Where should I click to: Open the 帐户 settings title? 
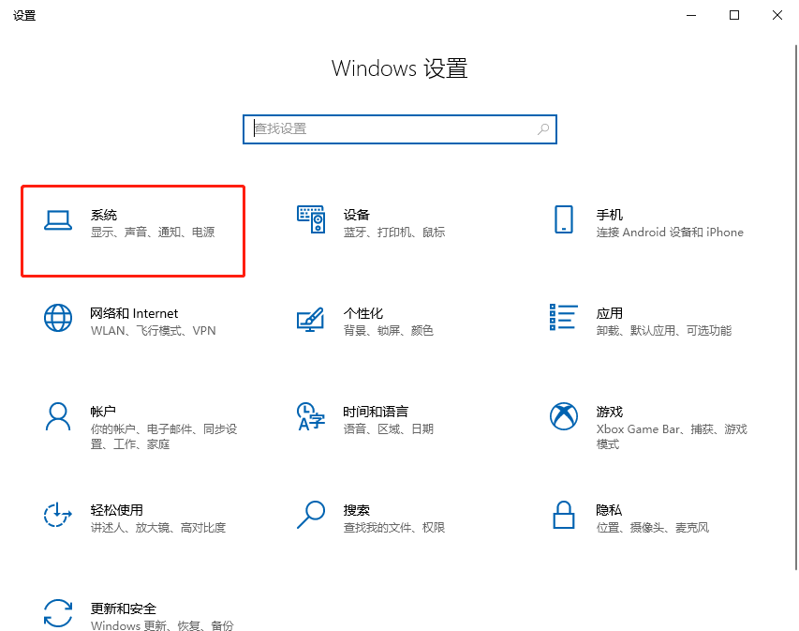(x=103, y=412)
